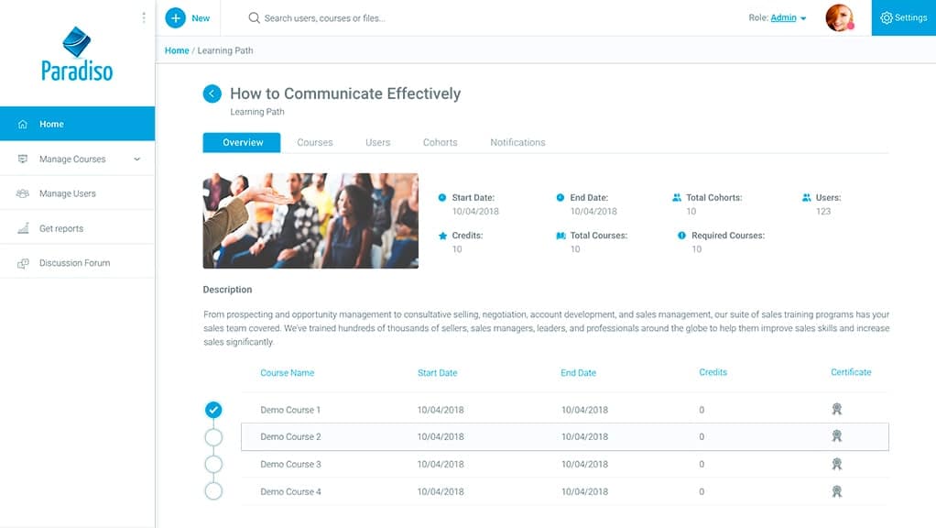The image size is (936, 528).
Task: Click the Home breadcrumb link
Action: point(177,50)
